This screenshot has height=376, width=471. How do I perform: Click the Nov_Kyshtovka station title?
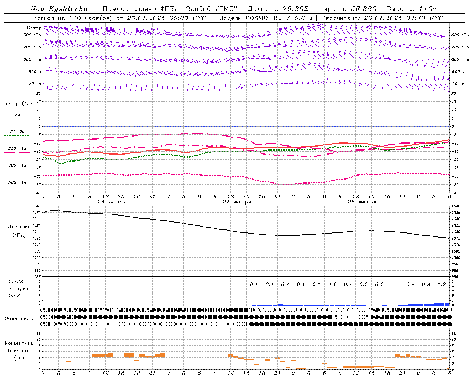[59, 9]
